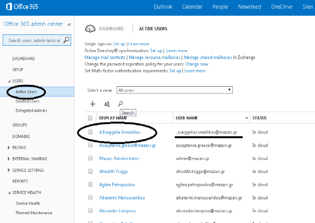Expand the EXTERNAL SHARING section
Viewport: 315px width, 223px height.
point(8,159)
